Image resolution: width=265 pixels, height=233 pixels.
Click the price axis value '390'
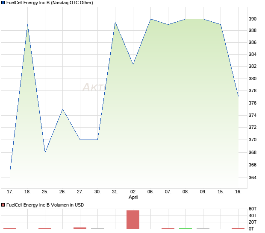click(253, 19)
